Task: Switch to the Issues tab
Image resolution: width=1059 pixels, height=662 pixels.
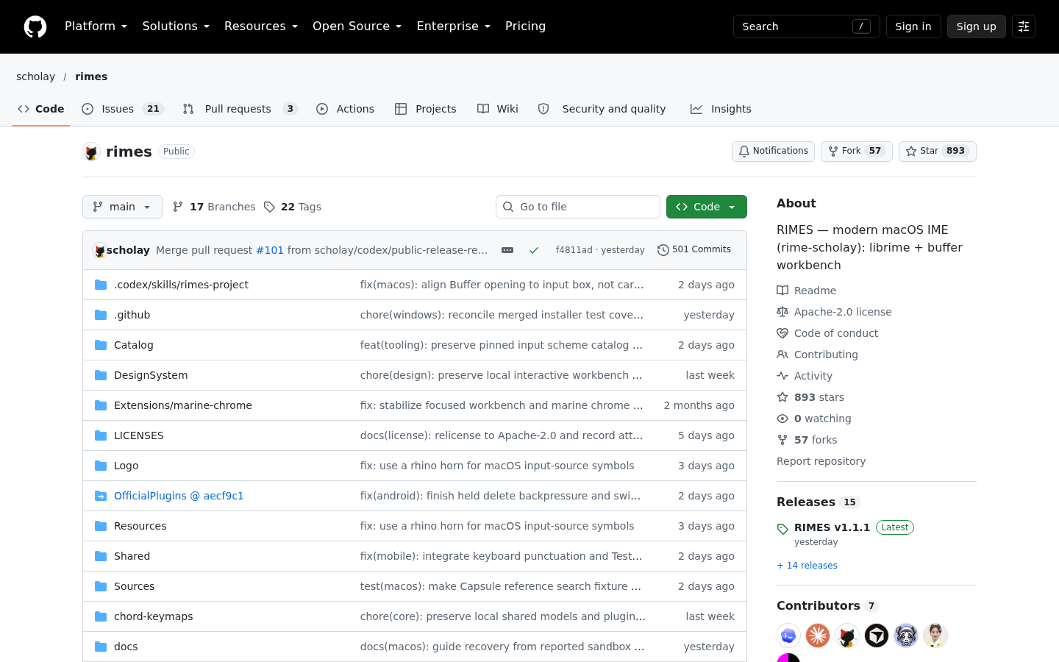Action: [x=122, y=109]
